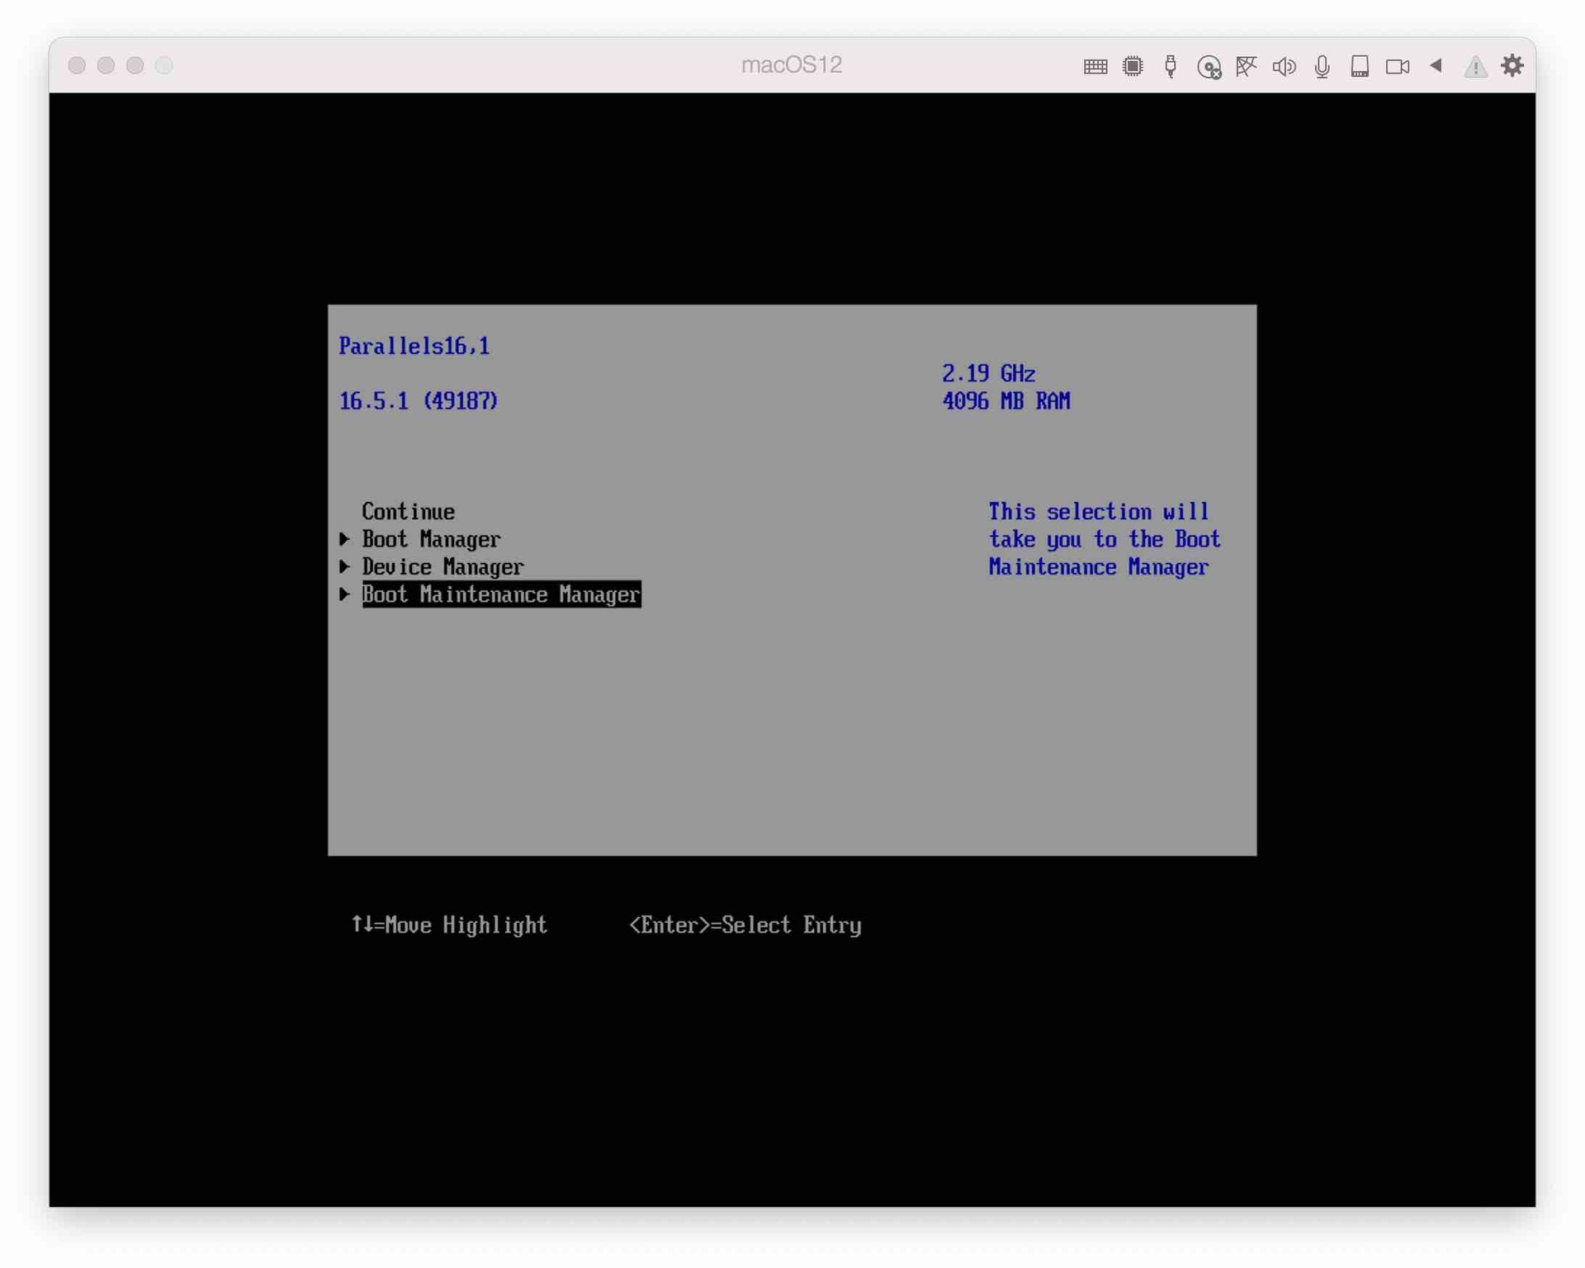Collapse the status icons with the arrow
Image resolution: width=1585 pixels, height=1268 pixels.
coord(1436,65)
